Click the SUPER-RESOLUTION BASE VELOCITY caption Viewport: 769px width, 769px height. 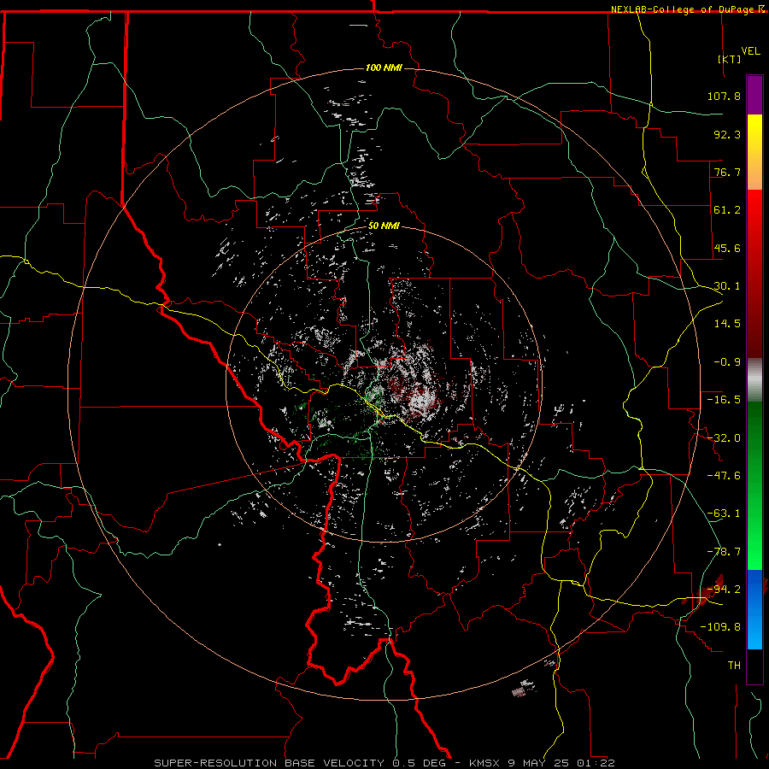[270, 763]
